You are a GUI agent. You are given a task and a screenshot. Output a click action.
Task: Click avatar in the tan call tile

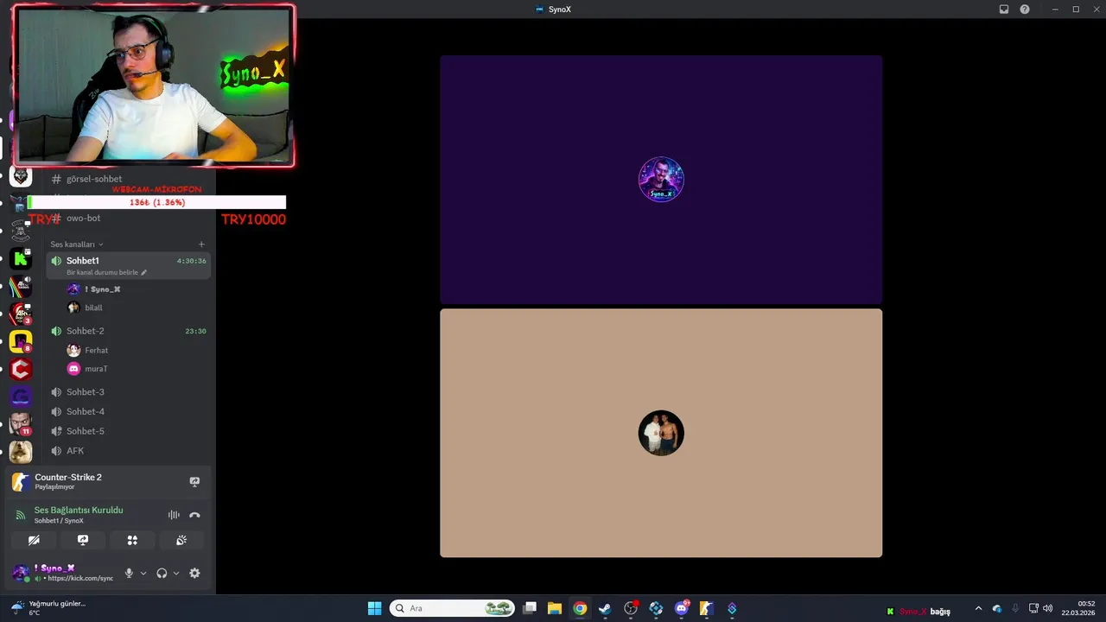click(661, 433)
